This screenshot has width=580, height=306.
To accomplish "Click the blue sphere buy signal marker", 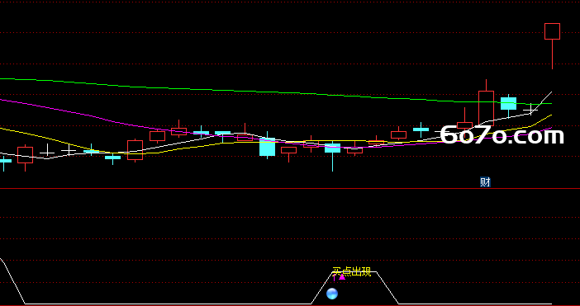I will 332,294.
